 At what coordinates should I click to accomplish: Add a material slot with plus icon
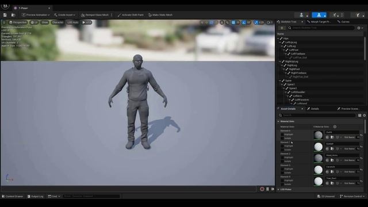click(335, 126)
